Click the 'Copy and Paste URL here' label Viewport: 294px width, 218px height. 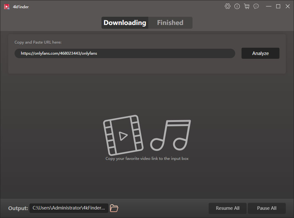pos(38,42)
